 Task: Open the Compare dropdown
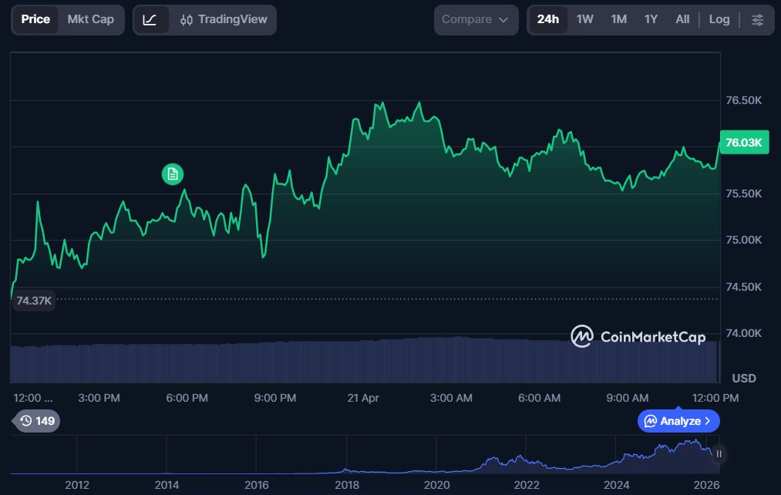[x=476, y=19]
